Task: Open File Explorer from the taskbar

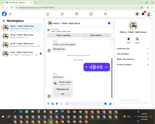Action: pos(33,112)
